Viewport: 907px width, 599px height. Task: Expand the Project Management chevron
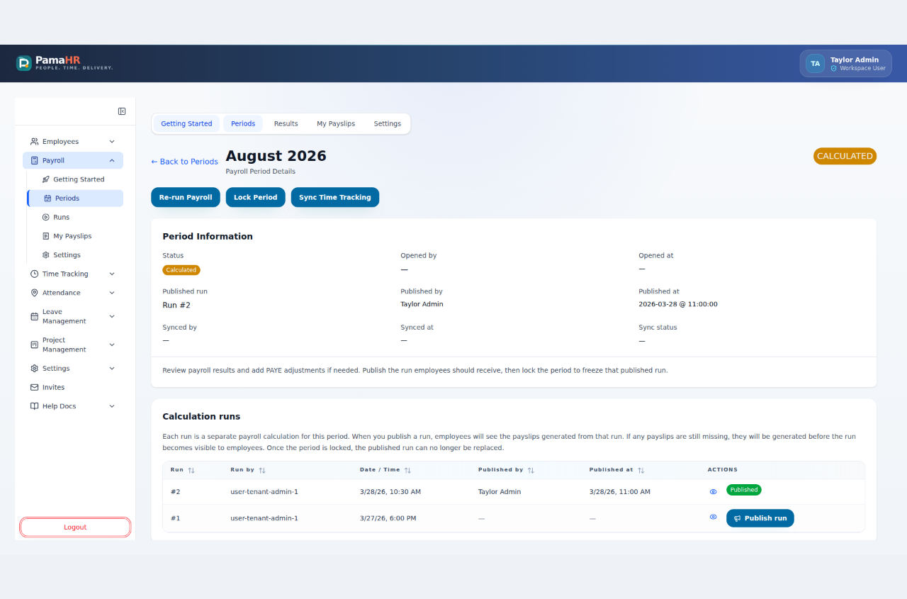(112, 345)
